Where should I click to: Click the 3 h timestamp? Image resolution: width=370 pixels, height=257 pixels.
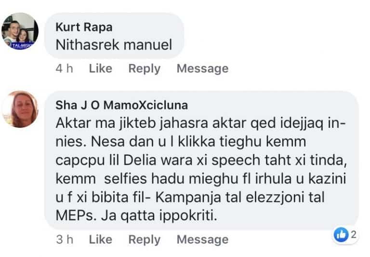click(x=65, y=239)
